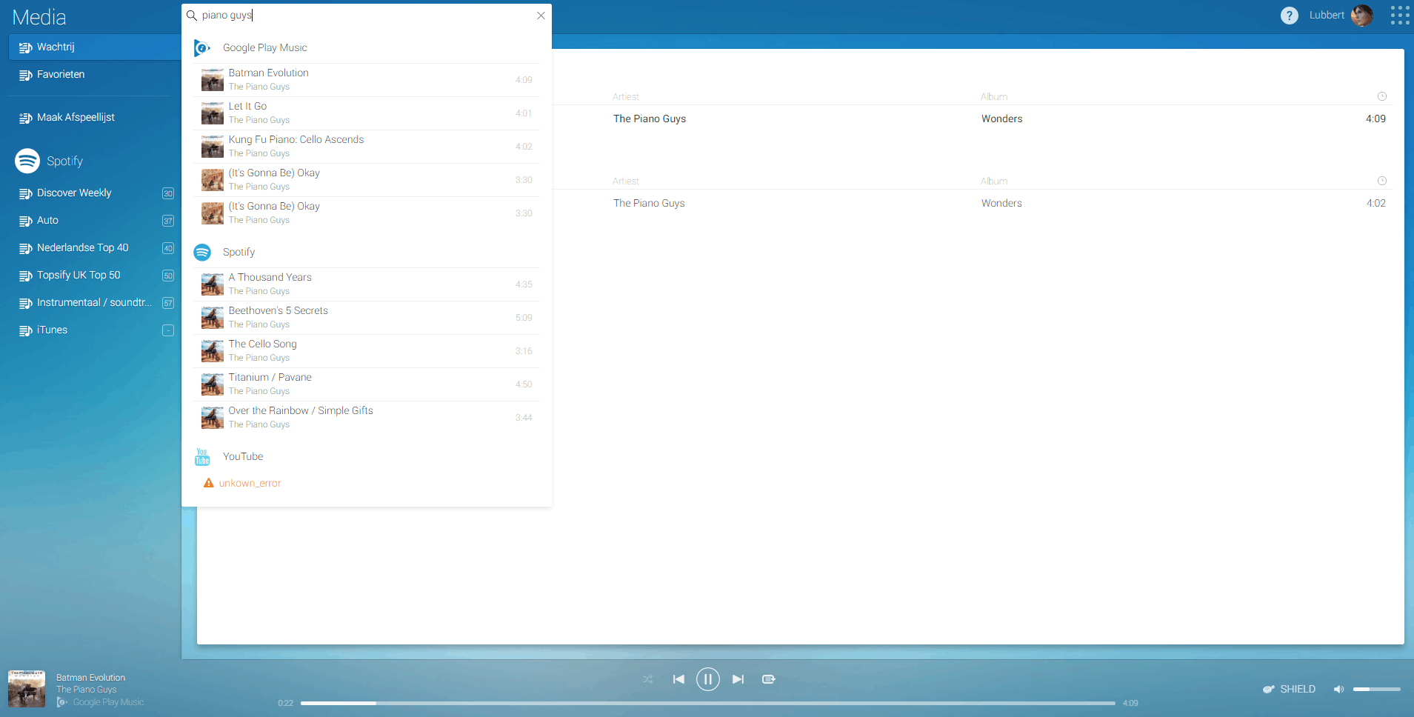Open the help question mark icon
This screenshot has height=717, width=1414.
pyautogui.click(x=1290, y=16)
